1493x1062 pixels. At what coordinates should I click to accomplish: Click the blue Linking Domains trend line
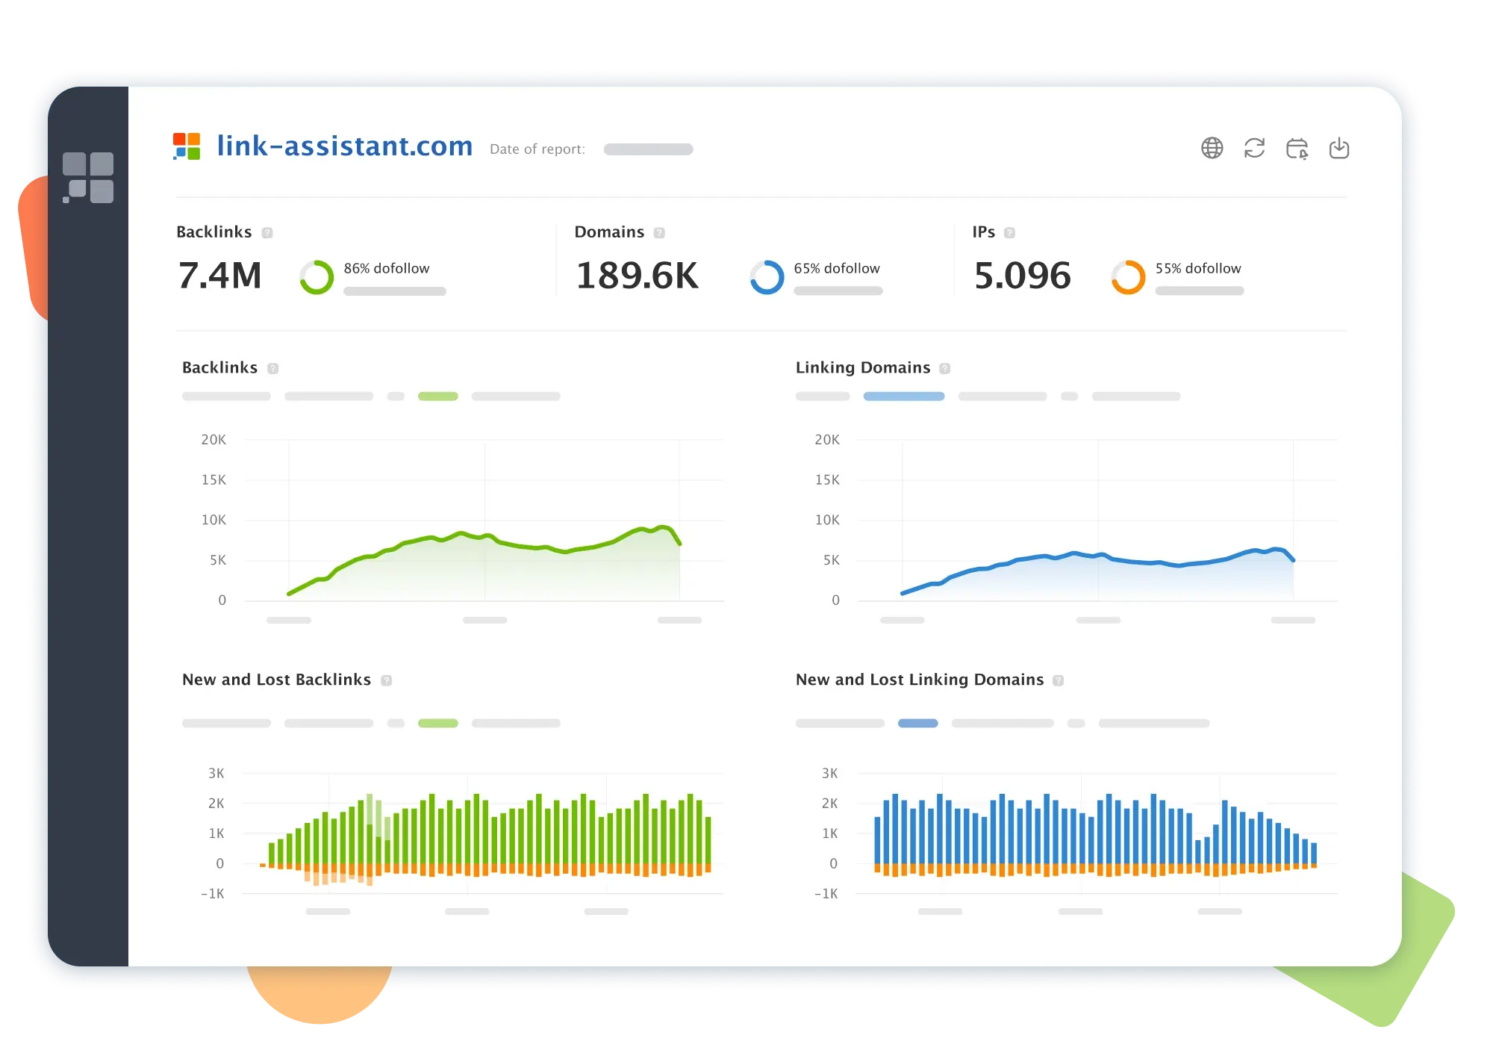tap(1097, 556)
